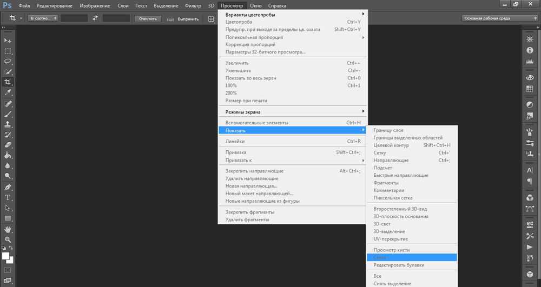This screenshot has height=287, width=541.
Task: Pick the Eyedropper tool
Action: (x=8, y=92)
